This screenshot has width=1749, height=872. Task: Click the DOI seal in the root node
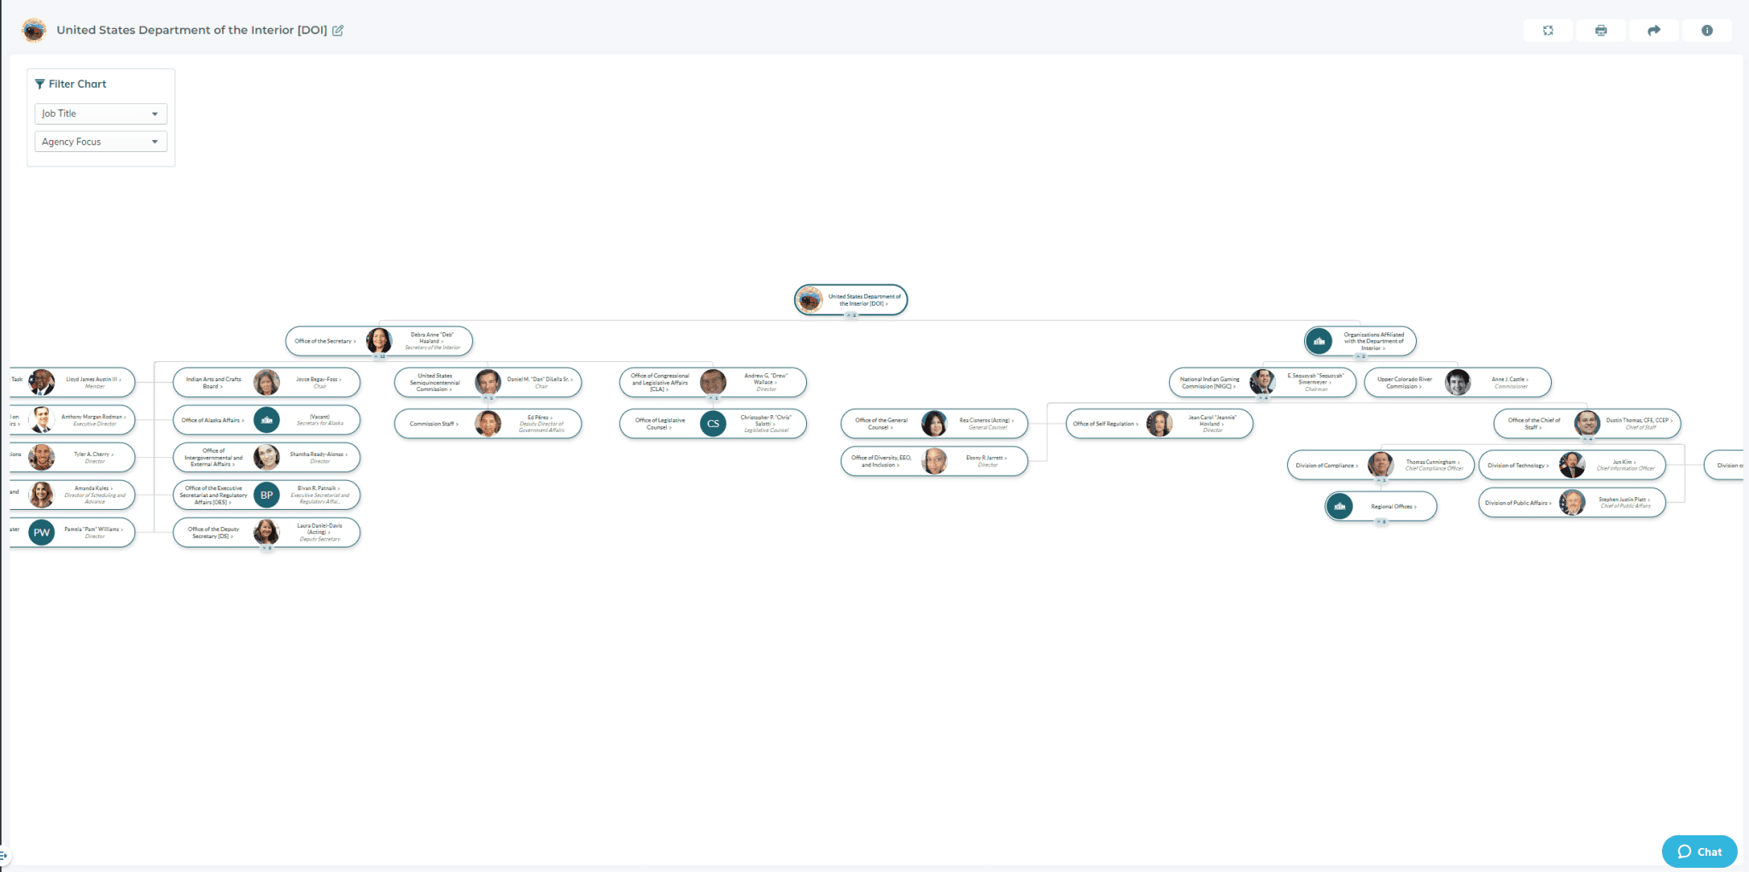point(810,300)
